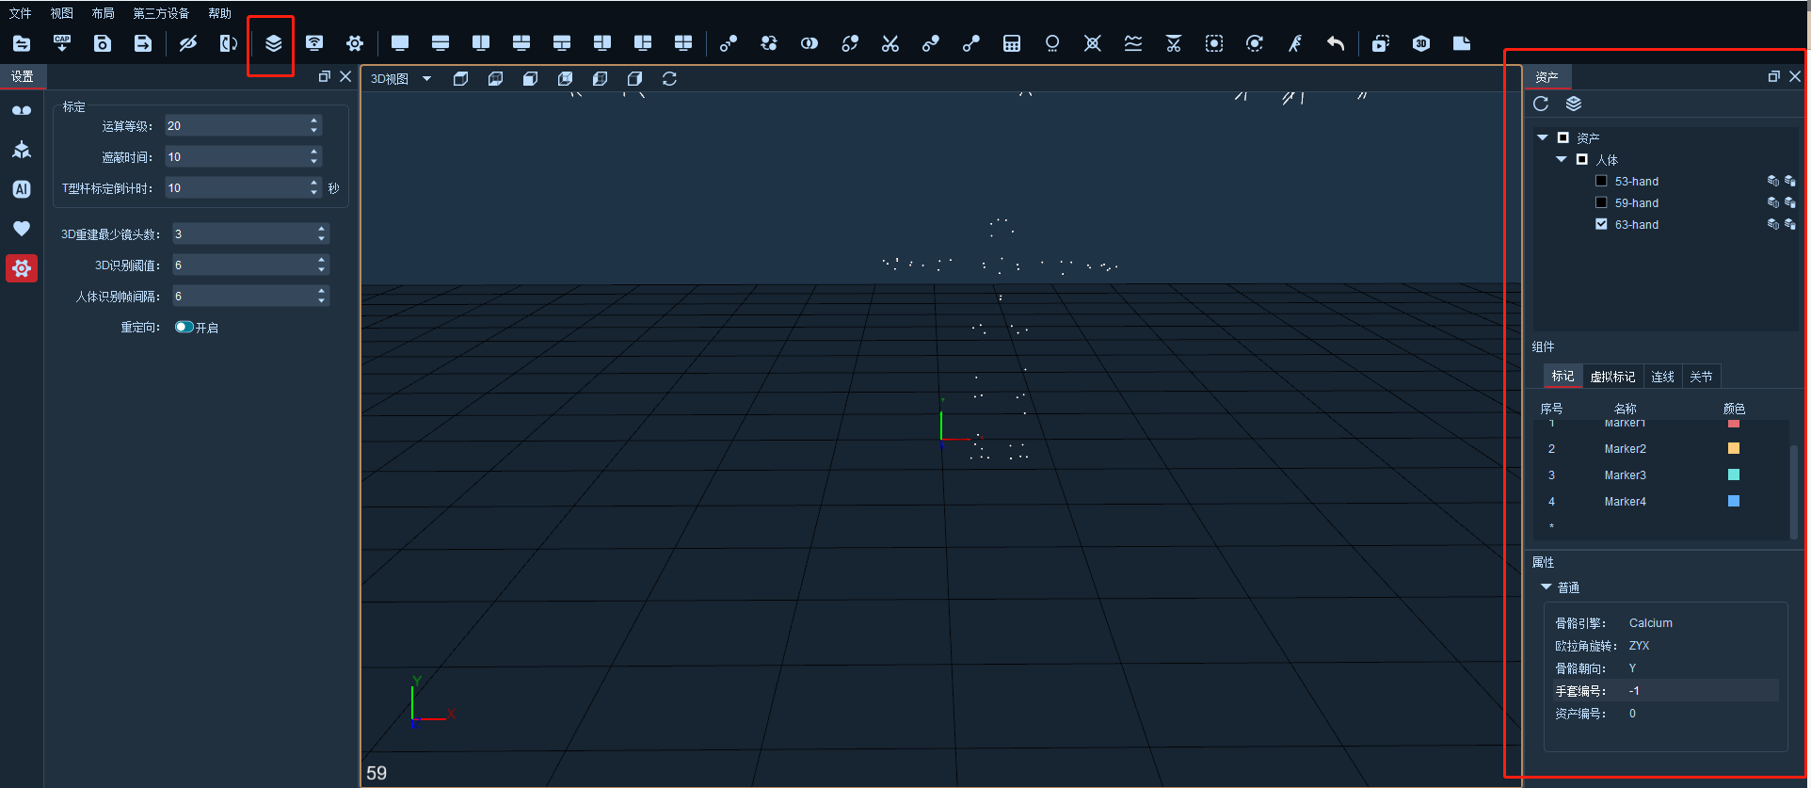The width and height of the screenshot is (1811, 788).
Task: Open the 第三方设备 menu
Action: 161,13
